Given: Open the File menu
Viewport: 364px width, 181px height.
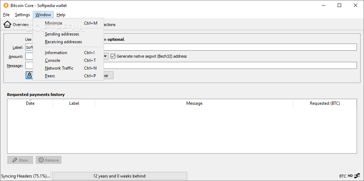Looking at the screenshot, I should point(6,15).
